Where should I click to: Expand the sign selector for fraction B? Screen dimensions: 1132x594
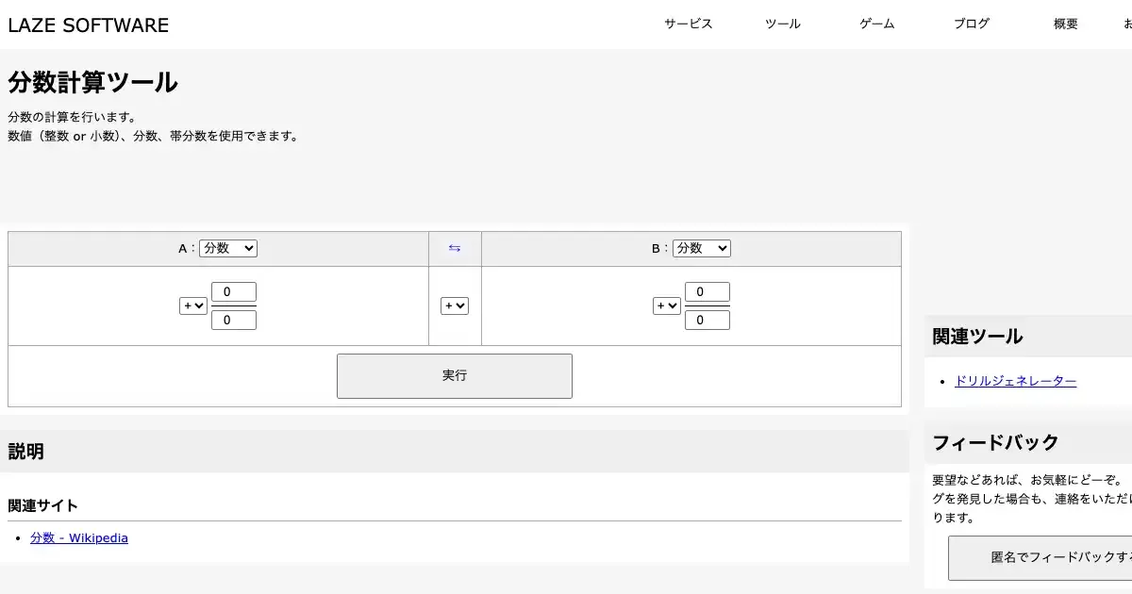[666, 306]
